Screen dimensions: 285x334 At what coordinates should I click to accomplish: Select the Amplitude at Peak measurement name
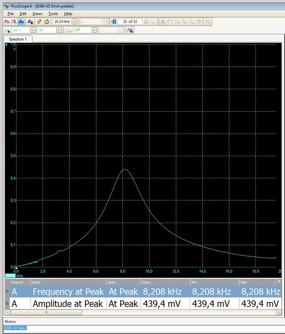pyautogui.click(x=67, y=304)
